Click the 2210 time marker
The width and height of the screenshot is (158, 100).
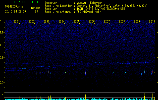(x=152, y=21)
